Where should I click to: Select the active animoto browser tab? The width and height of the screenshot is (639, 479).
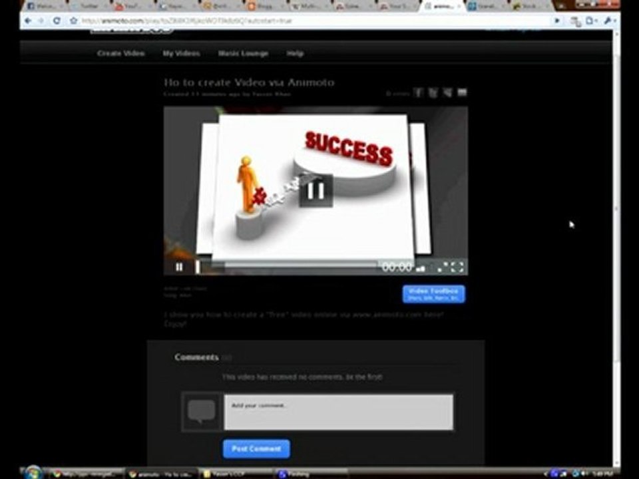point(442,6)
